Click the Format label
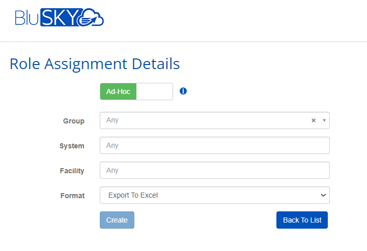This screenshot has height=251, width=367. (x=73, y=196)
